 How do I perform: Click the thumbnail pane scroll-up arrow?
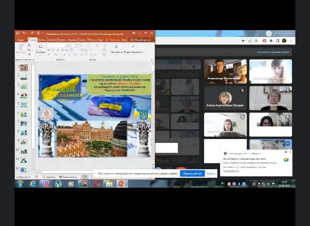click(x=33, y=63)
